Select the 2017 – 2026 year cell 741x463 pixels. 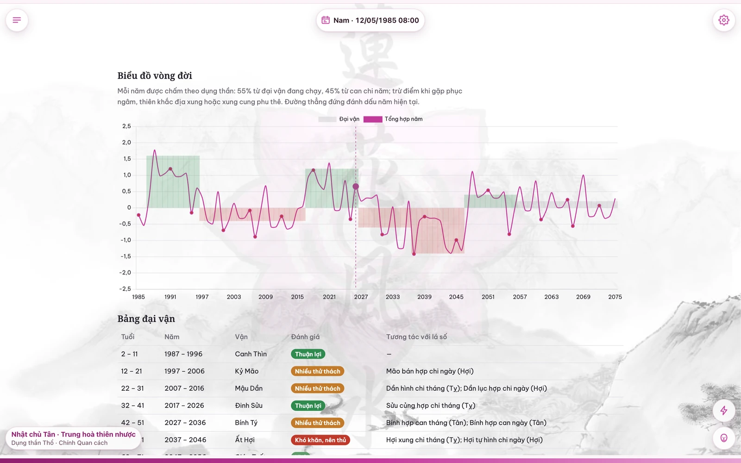[x=184, y=405]
